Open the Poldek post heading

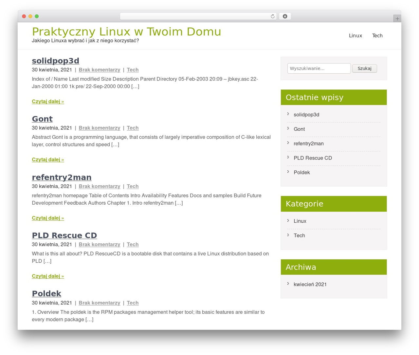(x=46, y=294)
